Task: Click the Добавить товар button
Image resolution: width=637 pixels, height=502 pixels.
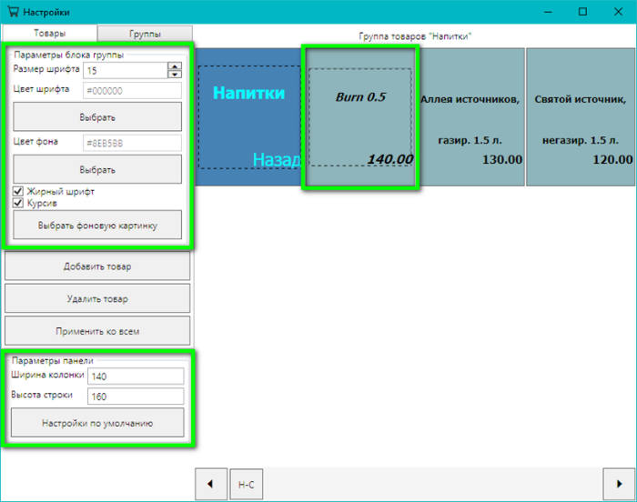Action: click(97, 266)
